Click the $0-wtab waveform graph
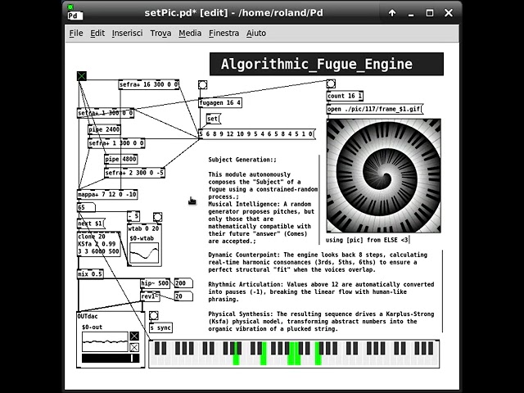The image size is (524, 393). point(144,253)
